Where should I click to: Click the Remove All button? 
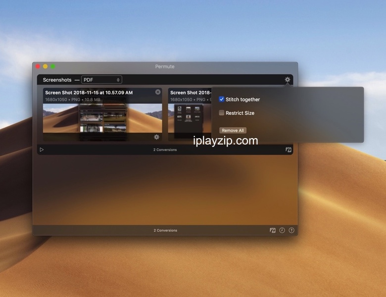point(233,131)
